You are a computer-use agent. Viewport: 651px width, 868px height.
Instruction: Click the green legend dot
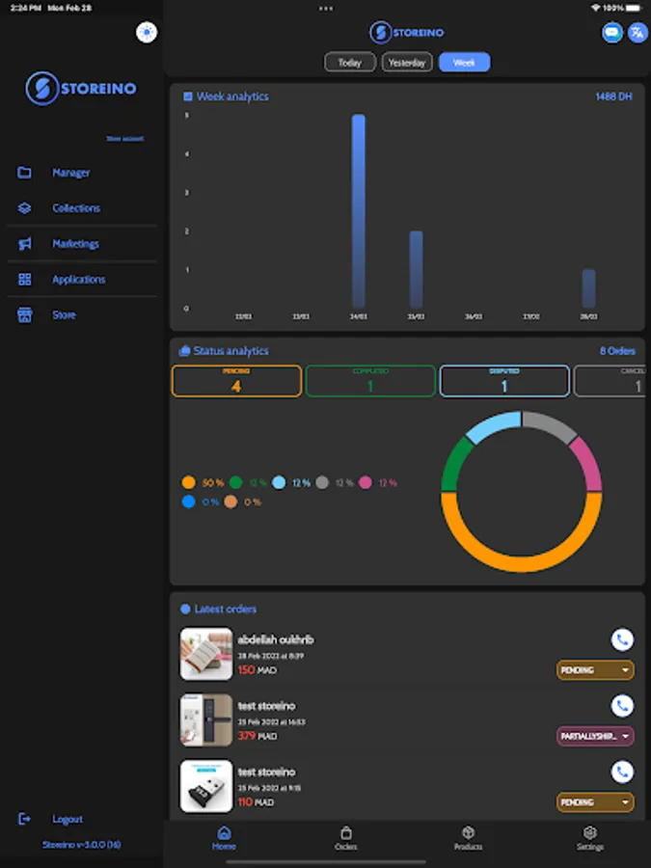tap(236, 483)
